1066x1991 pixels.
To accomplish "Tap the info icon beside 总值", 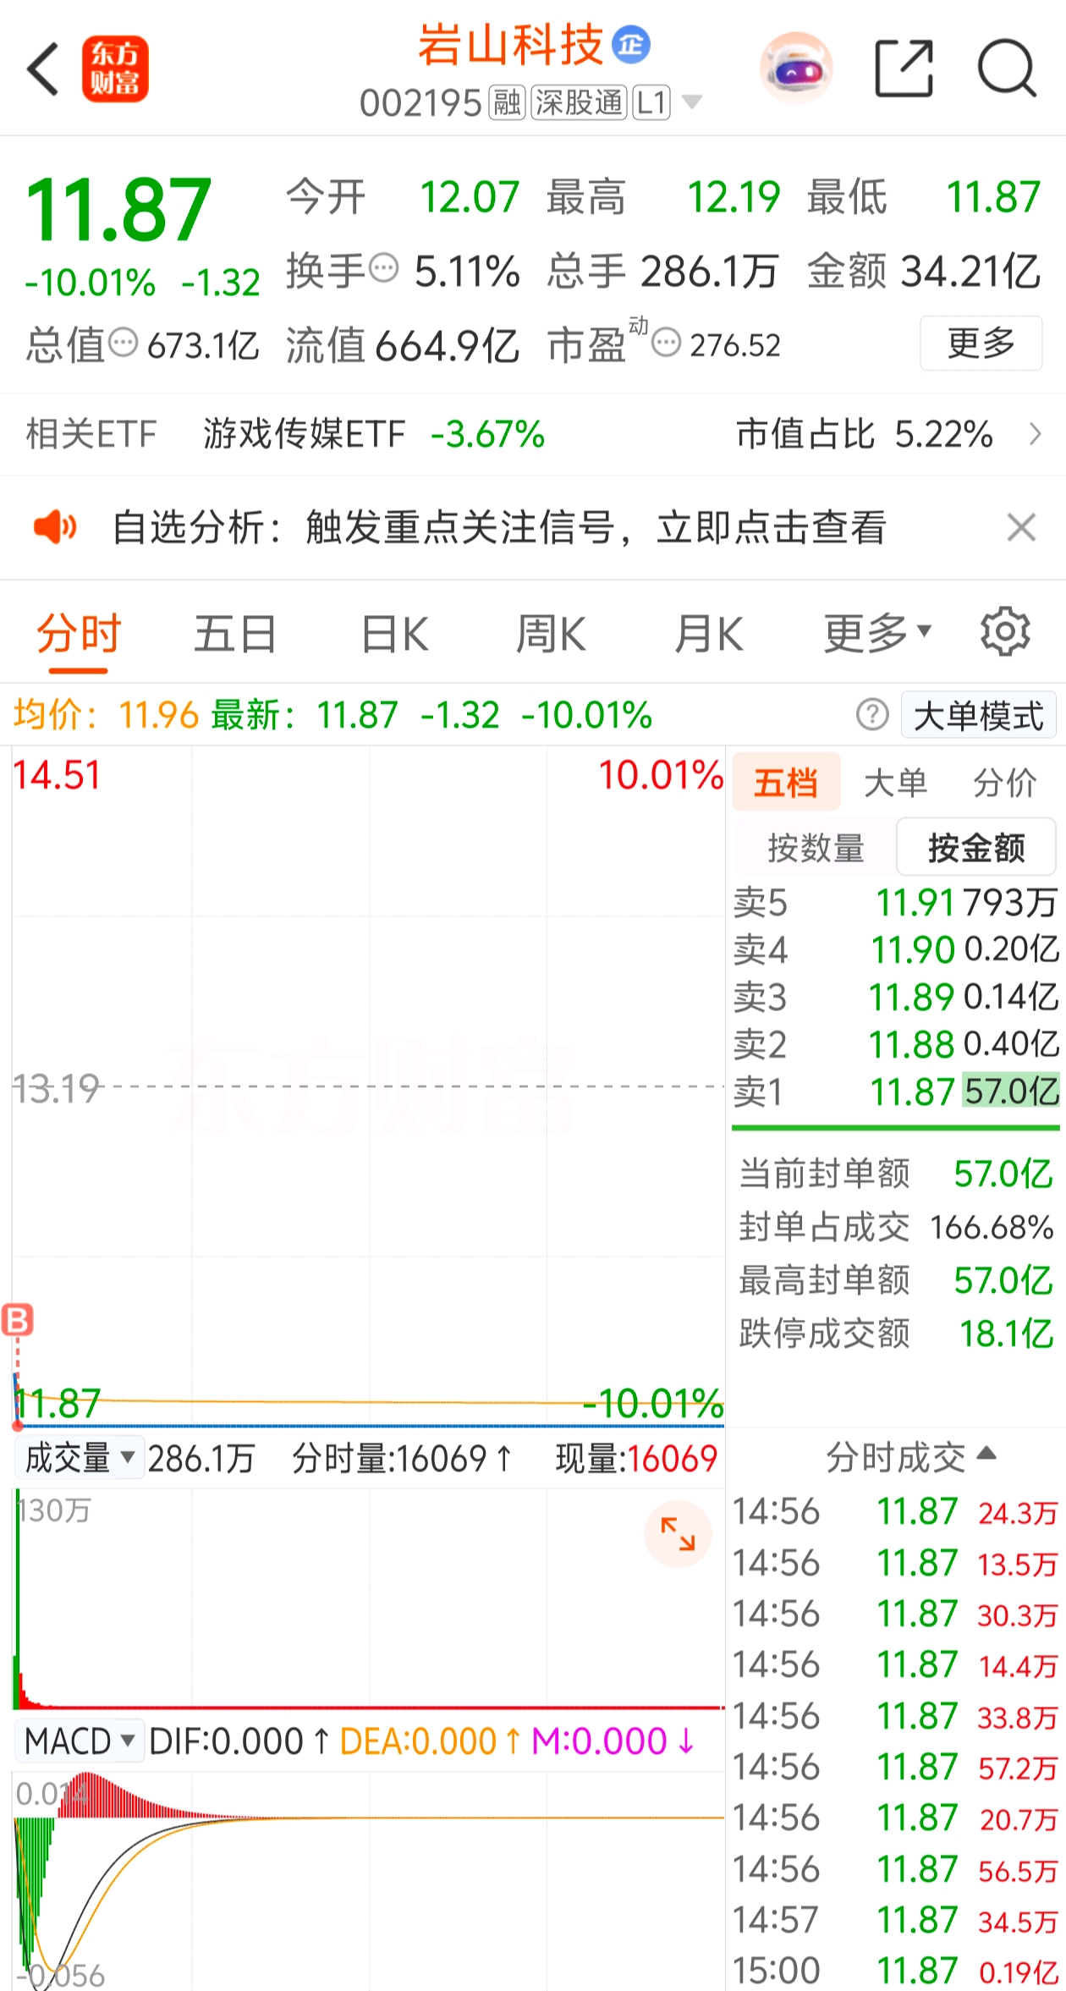I will [124, 343].
